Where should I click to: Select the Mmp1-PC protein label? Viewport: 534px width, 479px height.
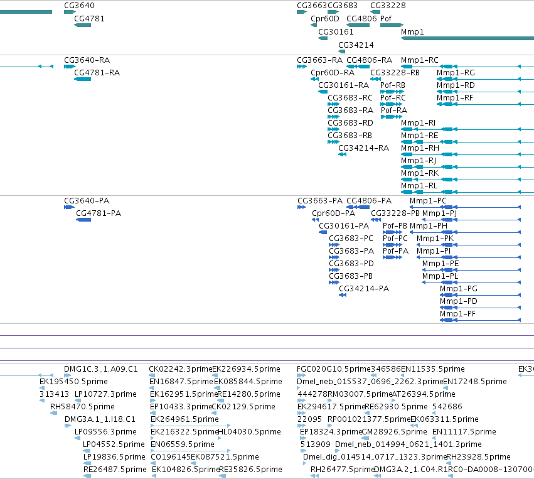428,201
